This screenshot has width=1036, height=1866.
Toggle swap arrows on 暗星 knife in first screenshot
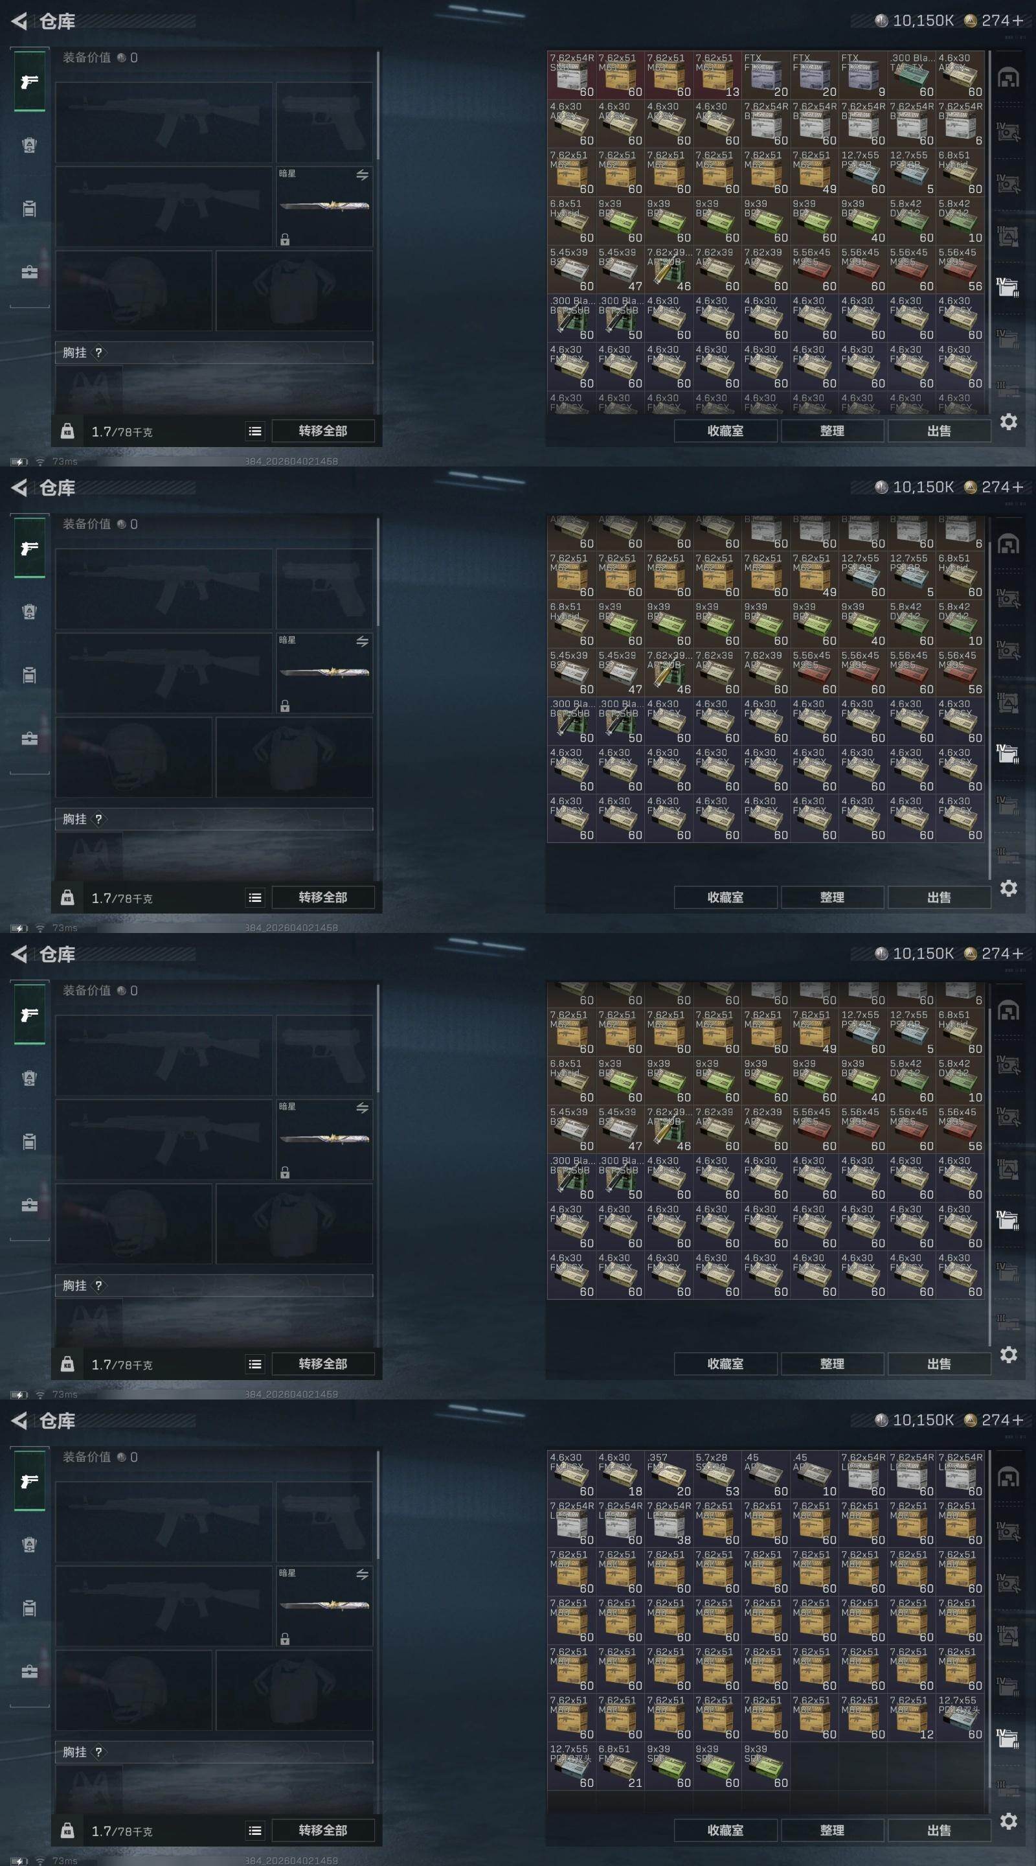362,174
